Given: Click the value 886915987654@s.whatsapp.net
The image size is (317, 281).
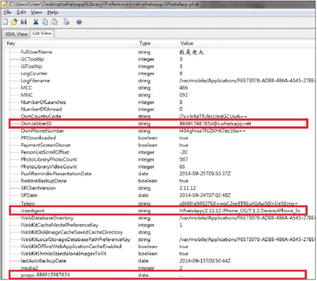Looking at the screenshot, I should coord(215,123).
